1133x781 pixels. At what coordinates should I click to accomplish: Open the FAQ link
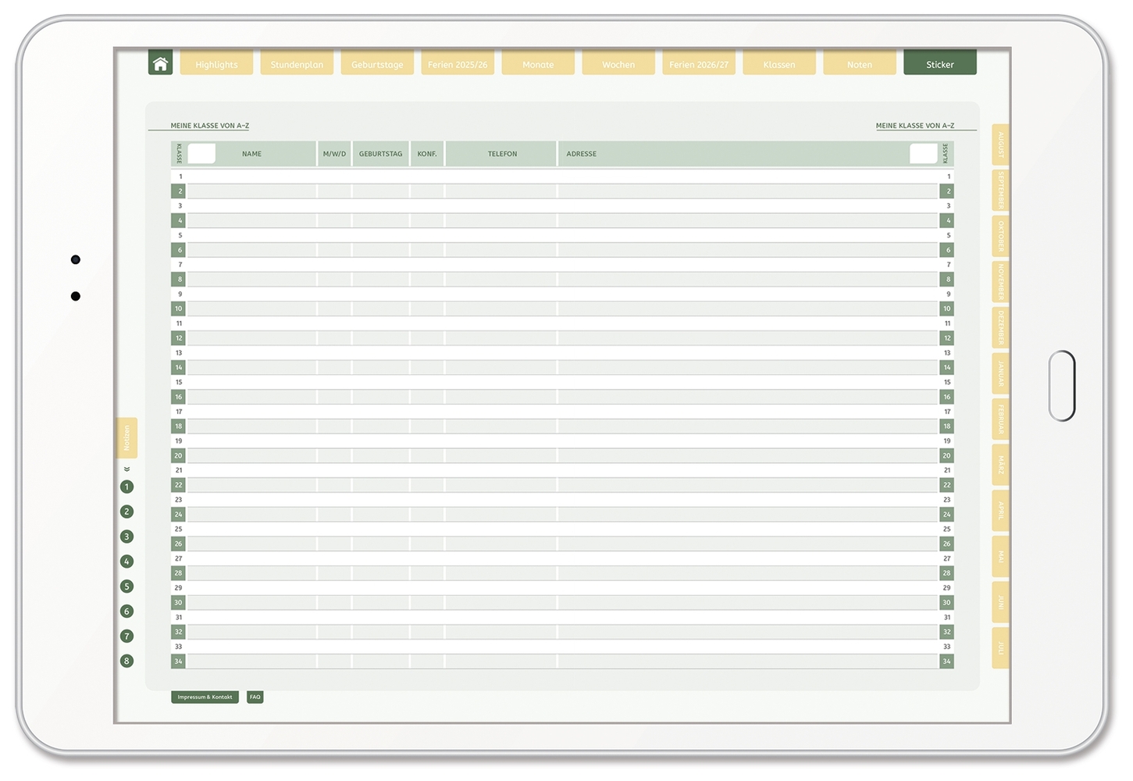(x=255, y=697)
